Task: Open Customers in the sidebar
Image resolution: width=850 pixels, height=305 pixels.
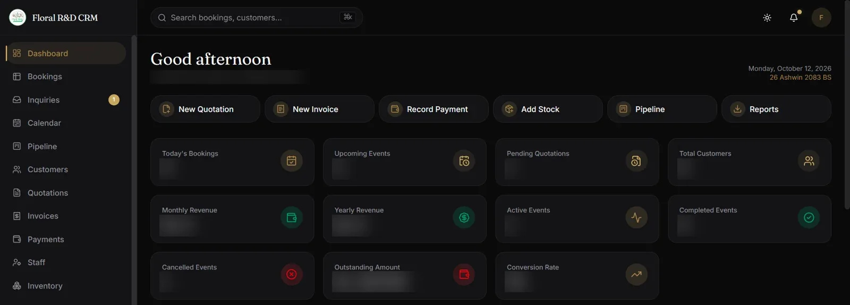Action: point(66,170)
